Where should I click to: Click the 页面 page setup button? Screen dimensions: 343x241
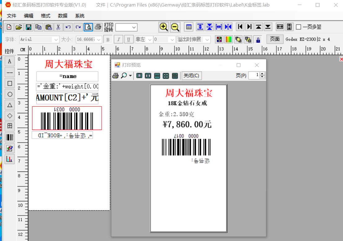[x=275, y=39]
